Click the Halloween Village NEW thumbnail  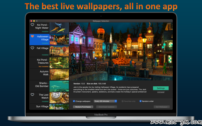click(x=59, y=40)
